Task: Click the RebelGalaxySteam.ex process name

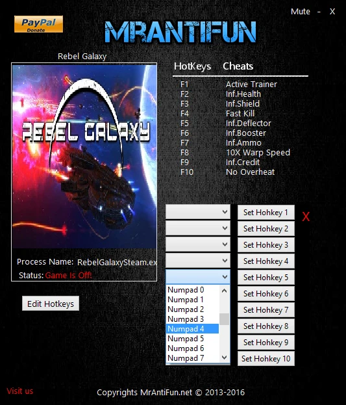Action: [117, 263]
